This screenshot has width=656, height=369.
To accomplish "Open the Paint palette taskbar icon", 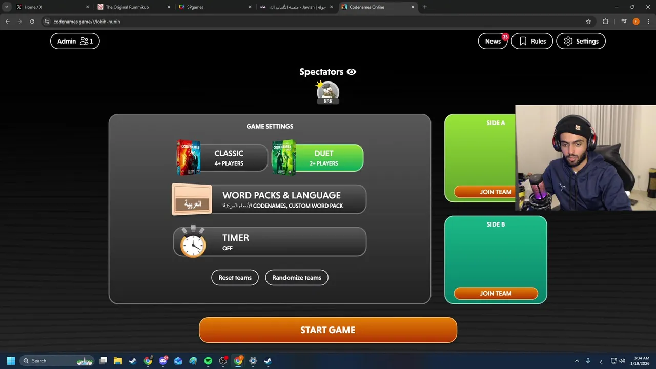I will tap(193, 361).
